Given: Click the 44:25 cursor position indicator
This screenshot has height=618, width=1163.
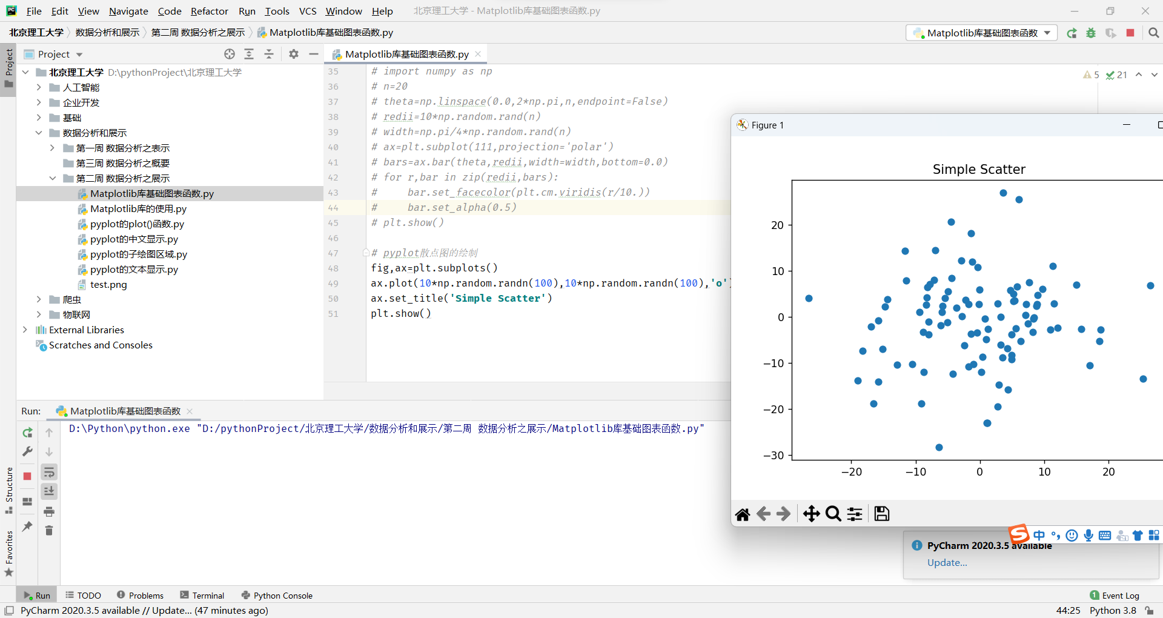Looking at the screenshot, I should tap(1068, 611).
